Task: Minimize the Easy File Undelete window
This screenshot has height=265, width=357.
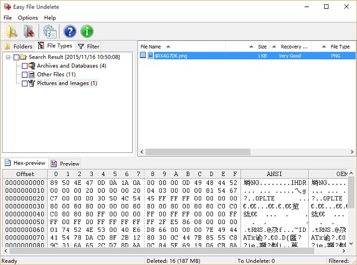Action: click(x=306, y=7)
